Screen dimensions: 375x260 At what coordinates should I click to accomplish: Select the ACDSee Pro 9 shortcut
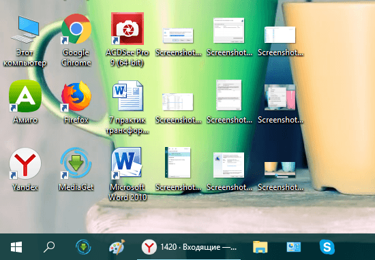tap(127, 40)
